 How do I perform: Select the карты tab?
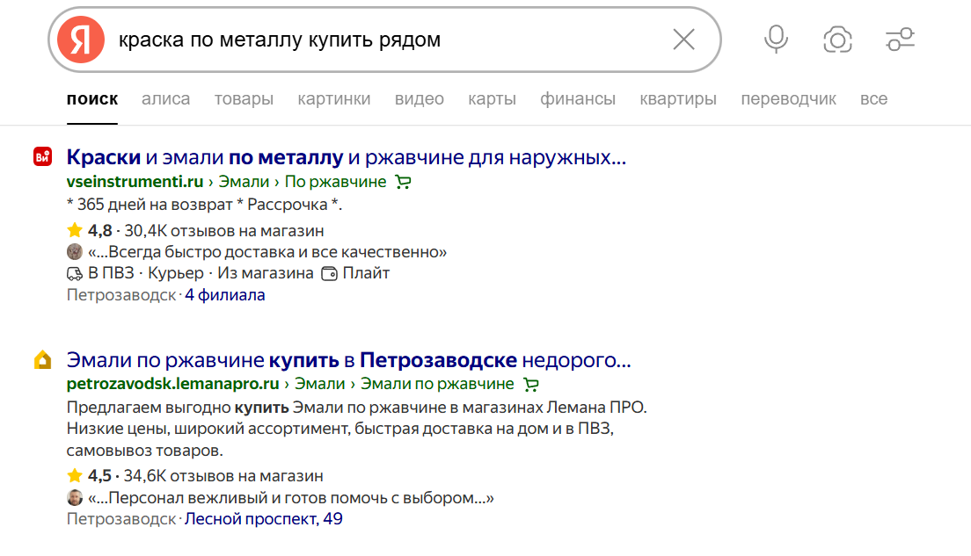coord(492,99)
